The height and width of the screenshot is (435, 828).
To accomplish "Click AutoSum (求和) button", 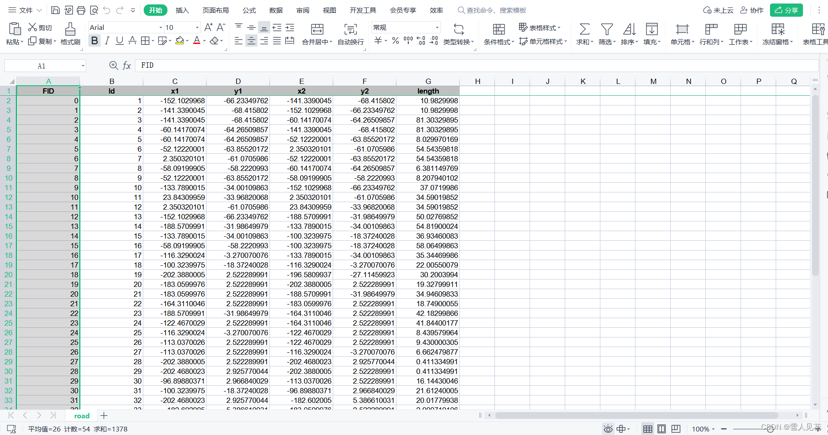I will pos(585,34).
